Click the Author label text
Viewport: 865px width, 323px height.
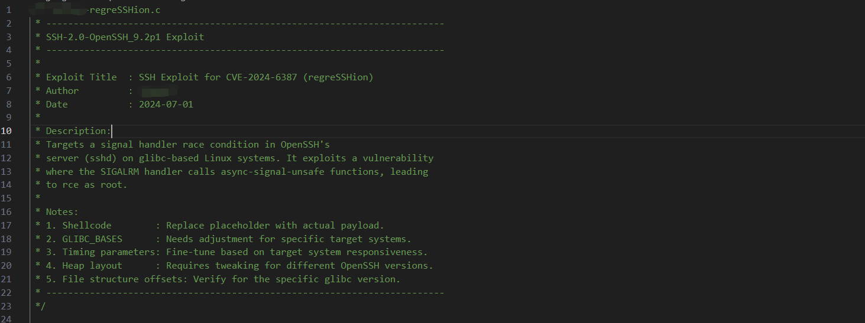[x=62, y=91]
